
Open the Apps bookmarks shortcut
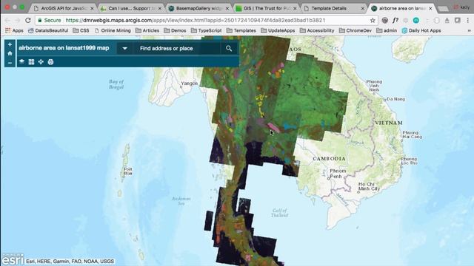click(14, 30)
